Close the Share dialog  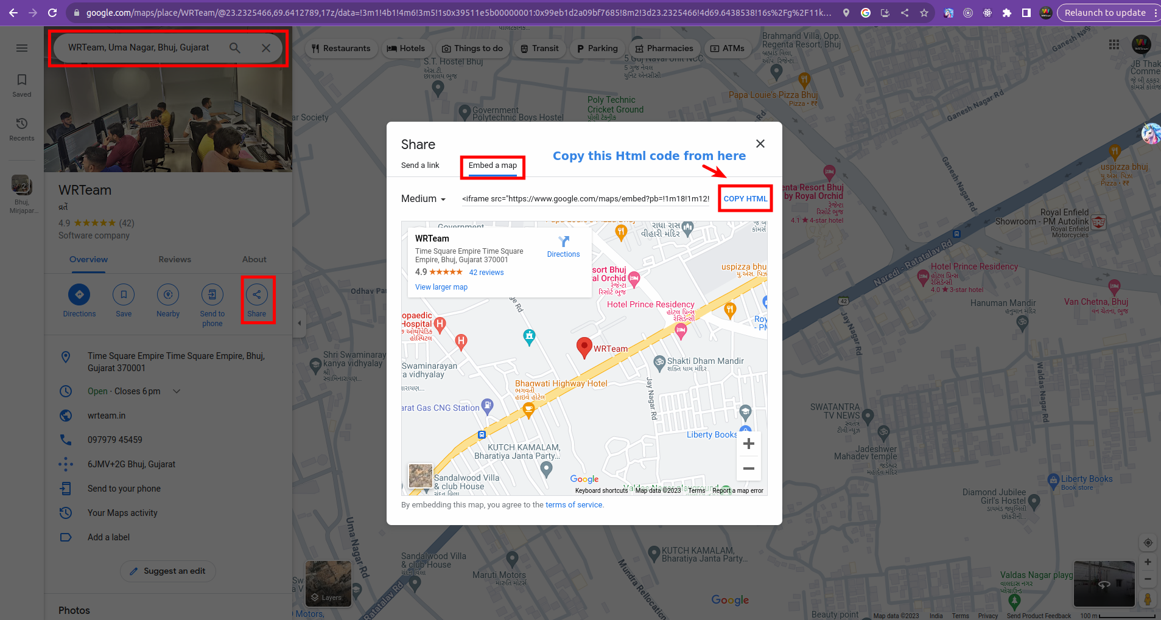[760, 144]
